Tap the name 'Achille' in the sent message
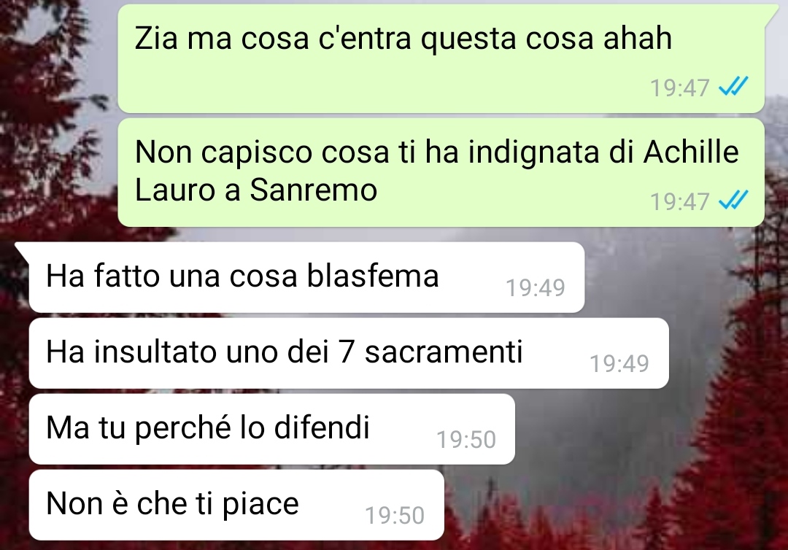 (691, 151)
